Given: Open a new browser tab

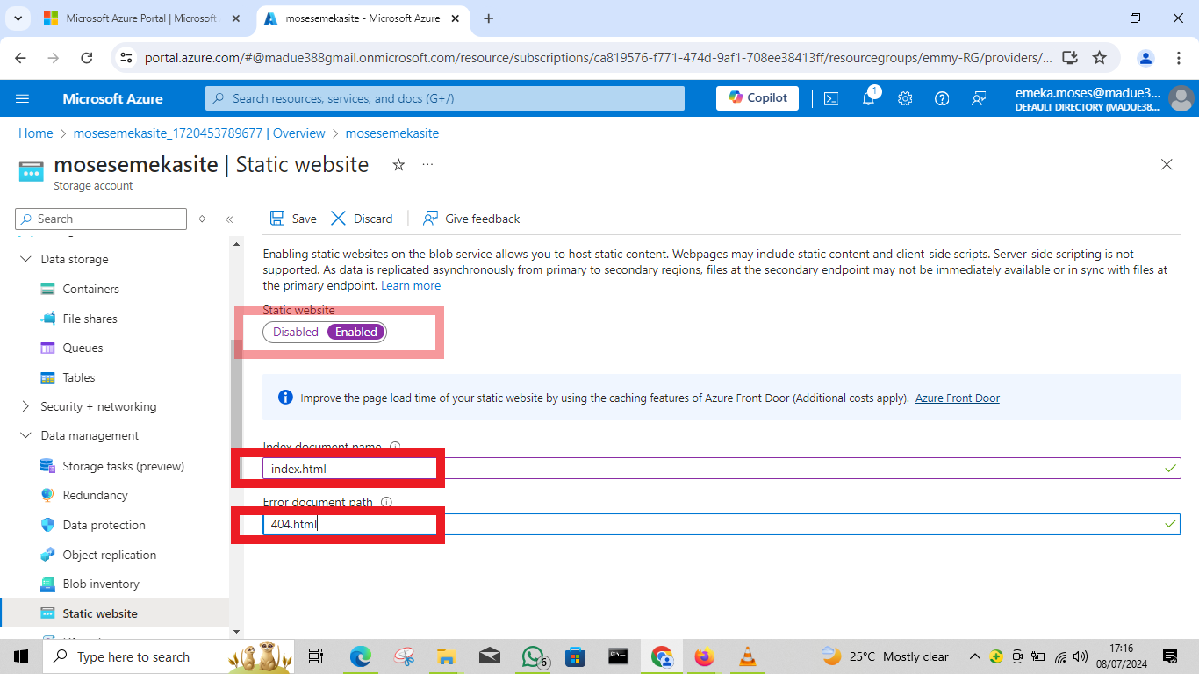Looking at the screenshot, I should 489,18.
